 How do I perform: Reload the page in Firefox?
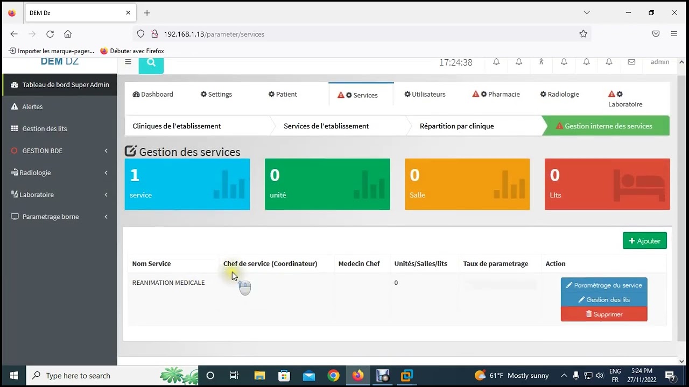point(50,34)
